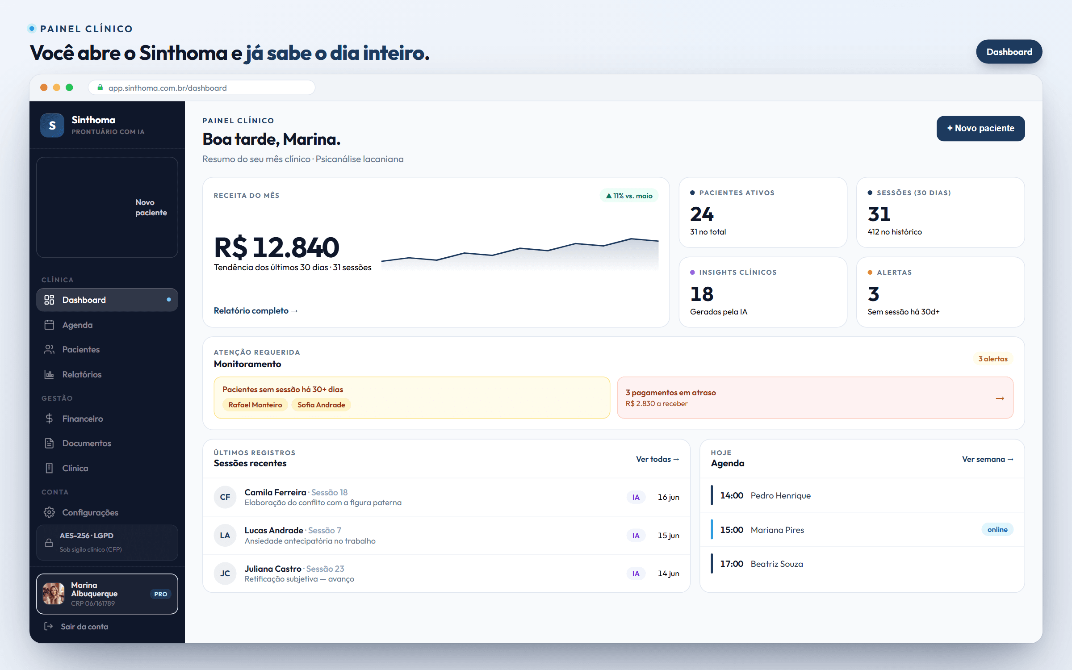1072x670 pixels.
Task: Click the Documentos file icon
Action: click(x=49, y=443)
